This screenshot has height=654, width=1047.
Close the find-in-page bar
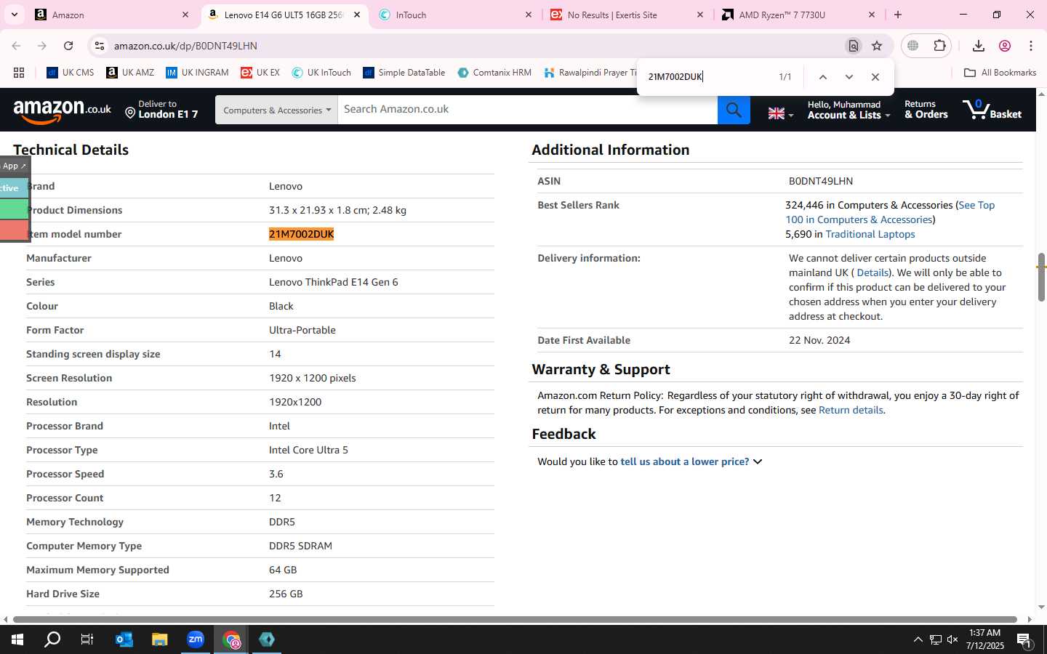pyautogui.click(x=875, y=77)
